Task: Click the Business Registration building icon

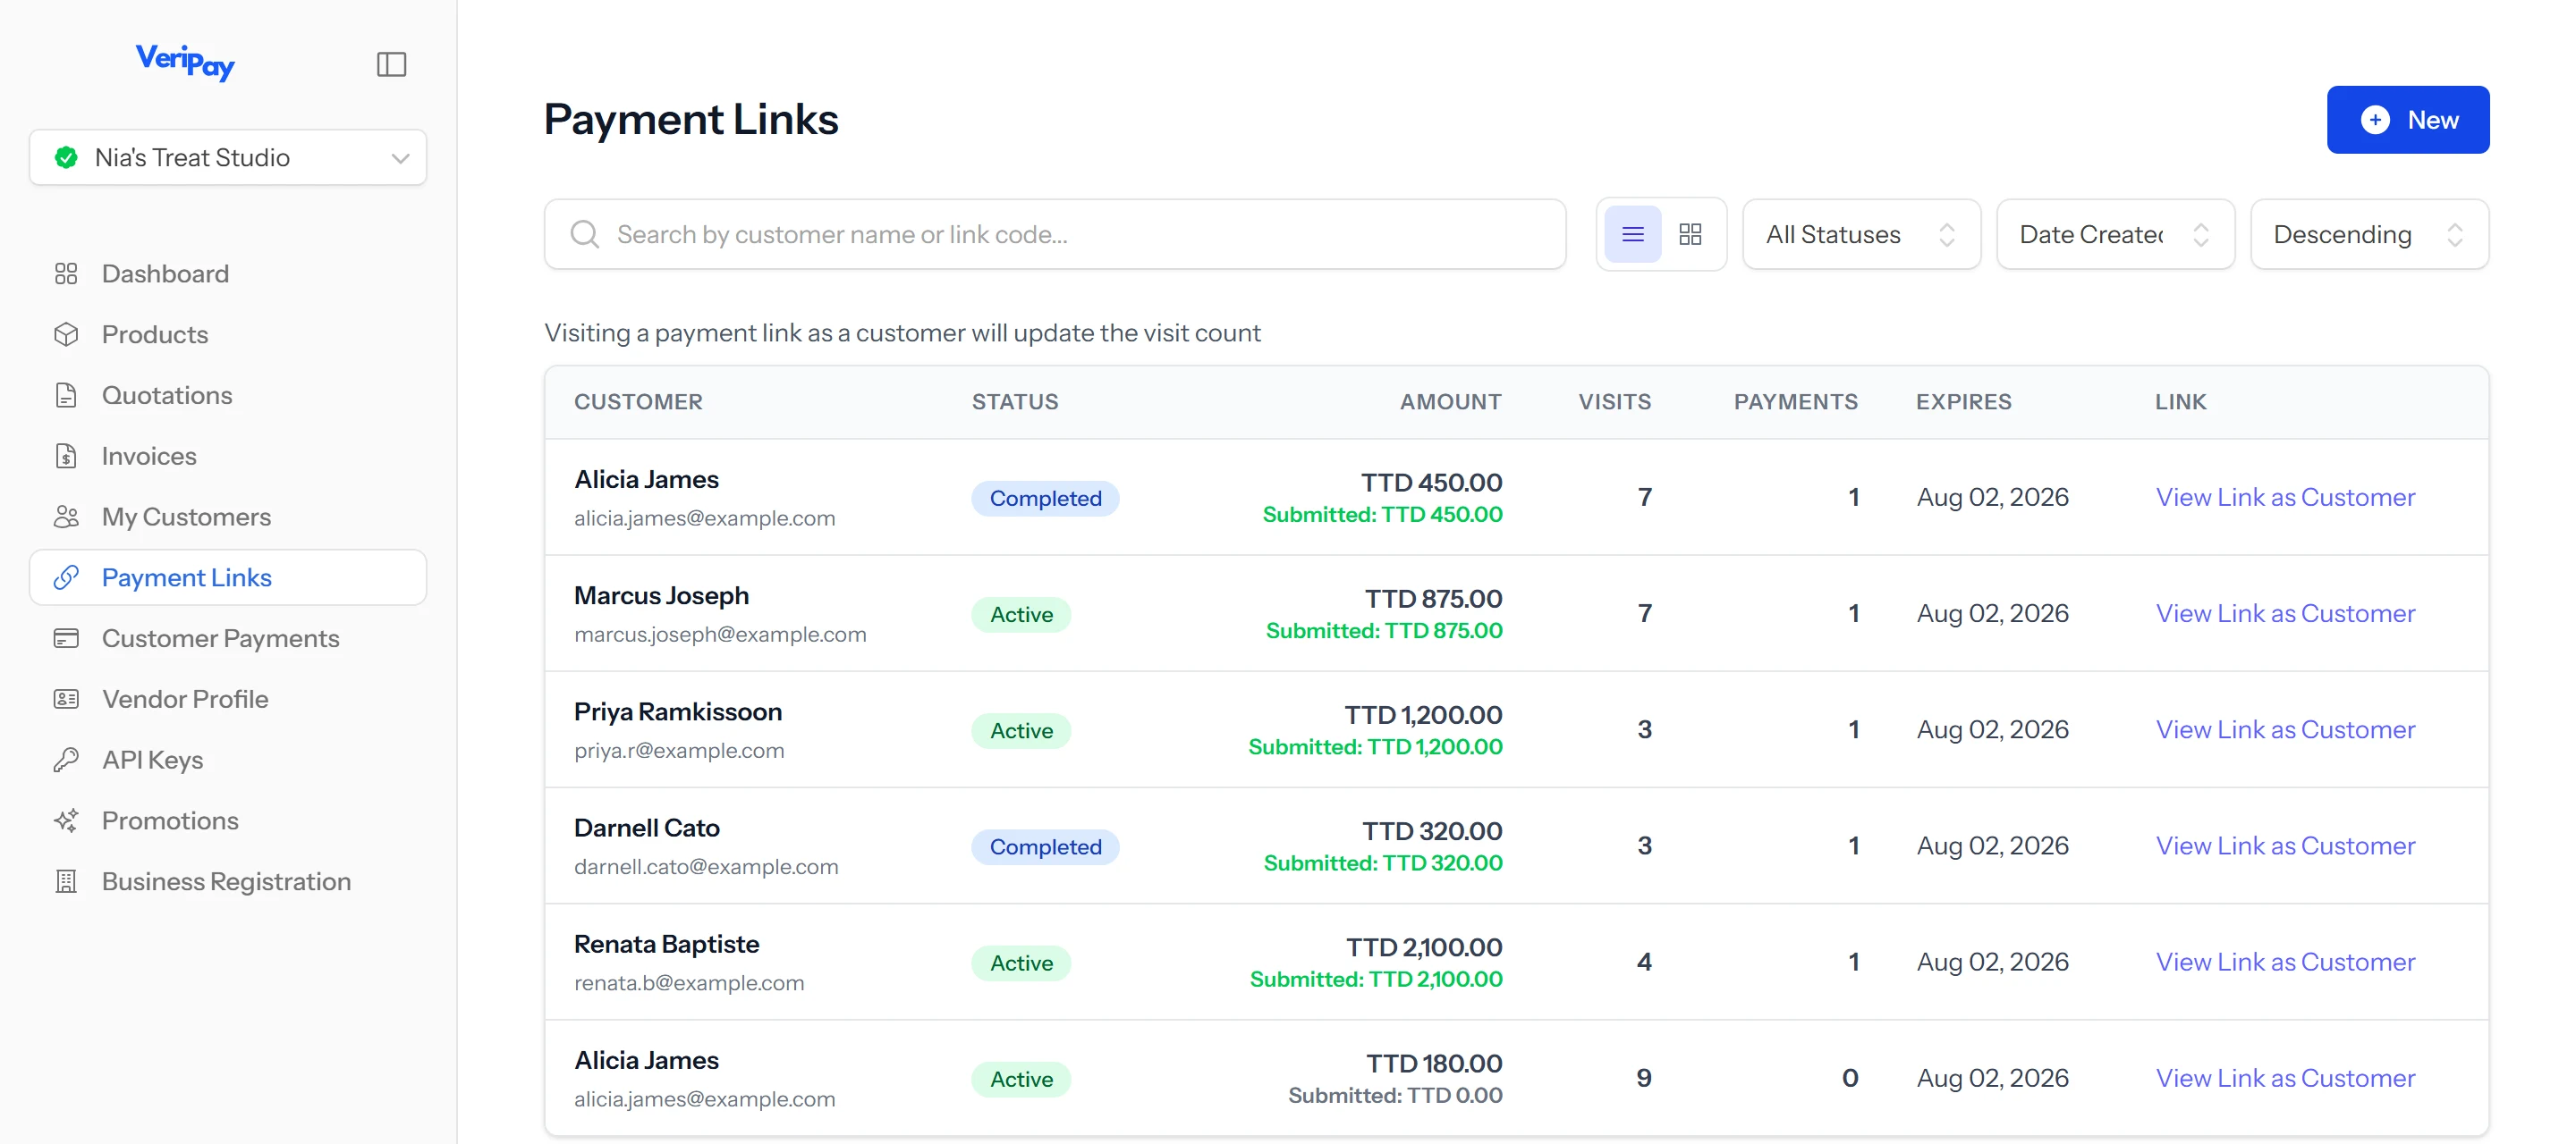Action: [x=66, y=882]
